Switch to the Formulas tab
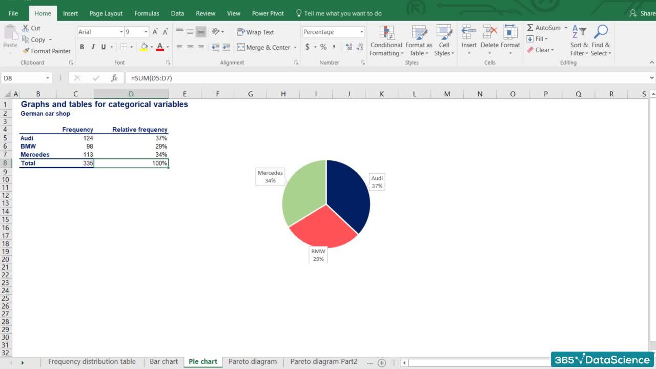Screen dimensions: 656x369 [x=147, y=13]
